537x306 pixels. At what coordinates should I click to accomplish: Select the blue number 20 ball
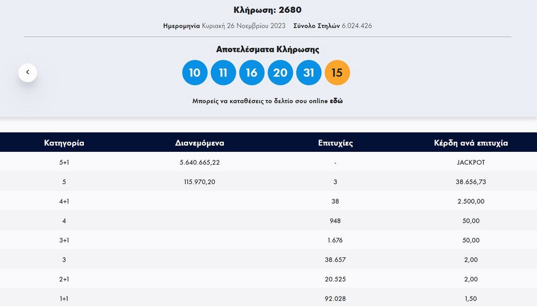280,73
